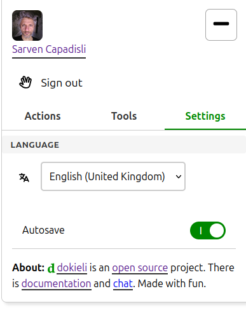The image size is (246, 312).
Task: Click the Sign out button
Action: [51, 83]
